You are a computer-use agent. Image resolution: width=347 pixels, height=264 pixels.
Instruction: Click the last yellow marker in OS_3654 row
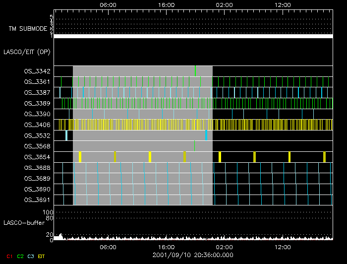tap(325, 157)
